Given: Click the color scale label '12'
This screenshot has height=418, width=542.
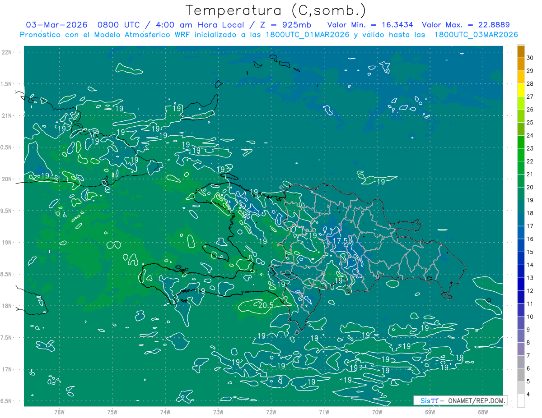Looking at the screenshot, I should (530, 291).
